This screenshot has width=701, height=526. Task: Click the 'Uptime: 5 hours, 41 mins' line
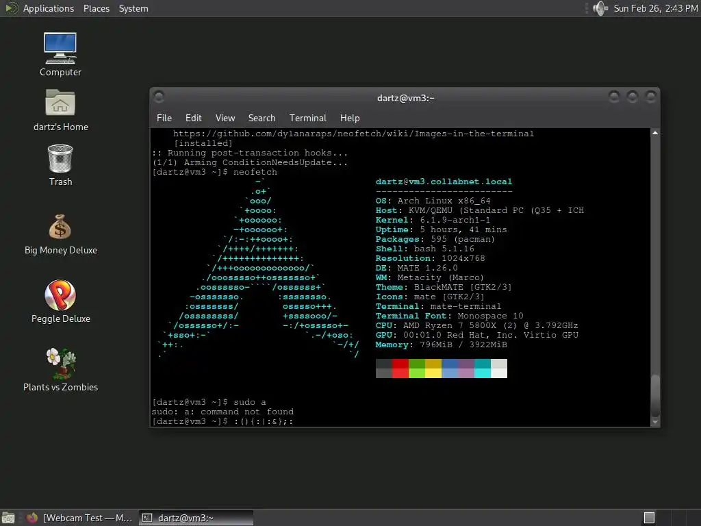(441, 229)
